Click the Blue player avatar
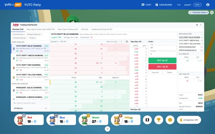Image resolution: width=215 pixels, height=134 pixels. (52, 120)
